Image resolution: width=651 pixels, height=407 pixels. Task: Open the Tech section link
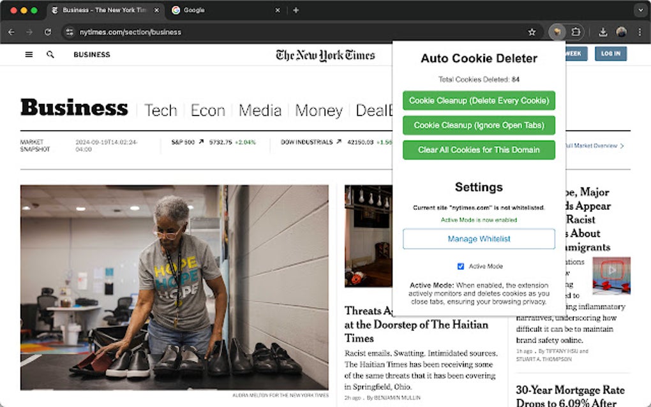click(x=161, y=110)
